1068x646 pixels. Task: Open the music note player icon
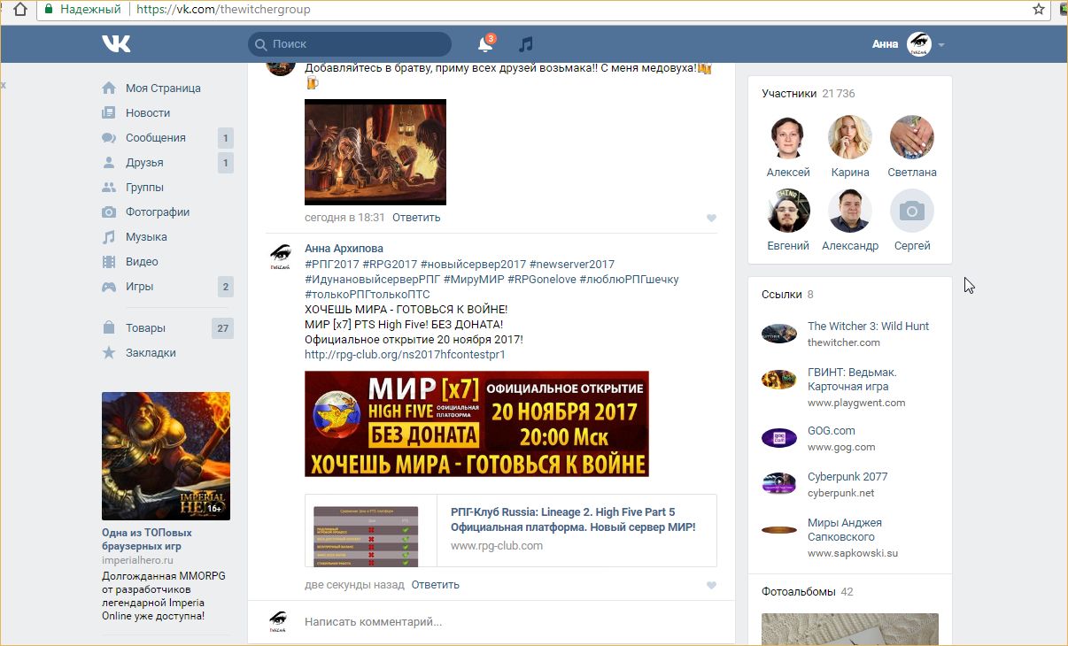pyautogui.click(x=526, y=44)
